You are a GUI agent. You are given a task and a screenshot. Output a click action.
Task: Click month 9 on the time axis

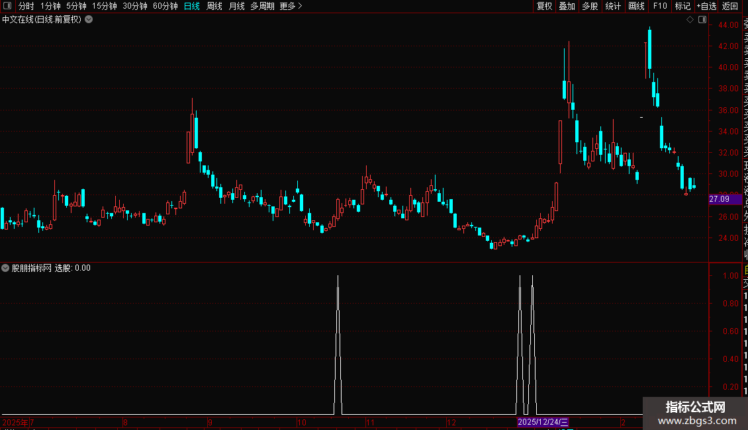click(x=210, y=422)
